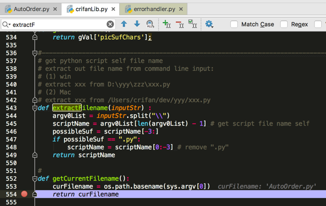Toggle the fold end marker at line 542
Screen dimensions: 326x206
pos(35,100)
